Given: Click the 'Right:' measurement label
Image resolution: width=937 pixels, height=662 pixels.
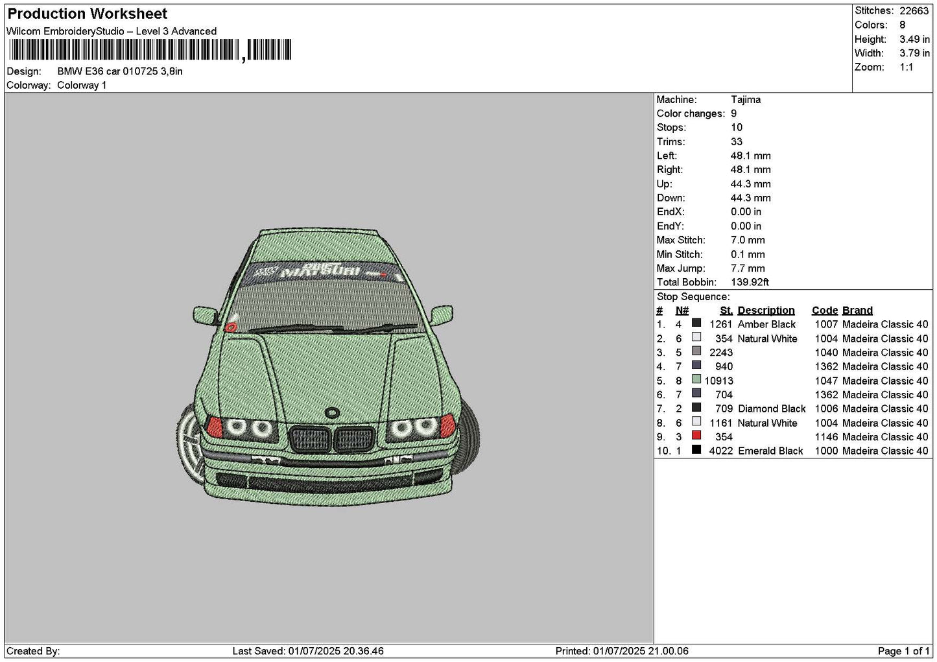Looking at the screenshot, I should [670, 170].
